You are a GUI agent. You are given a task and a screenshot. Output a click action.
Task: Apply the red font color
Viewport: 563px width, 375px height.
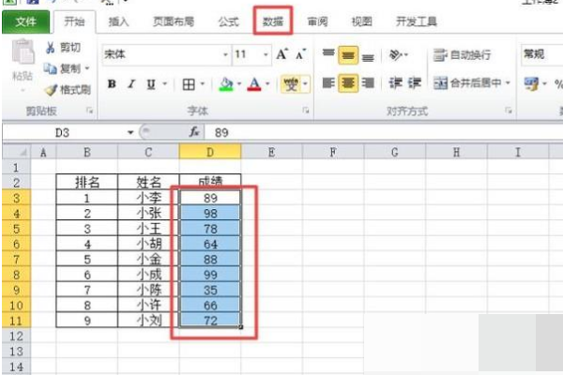(x=254, y=84)
